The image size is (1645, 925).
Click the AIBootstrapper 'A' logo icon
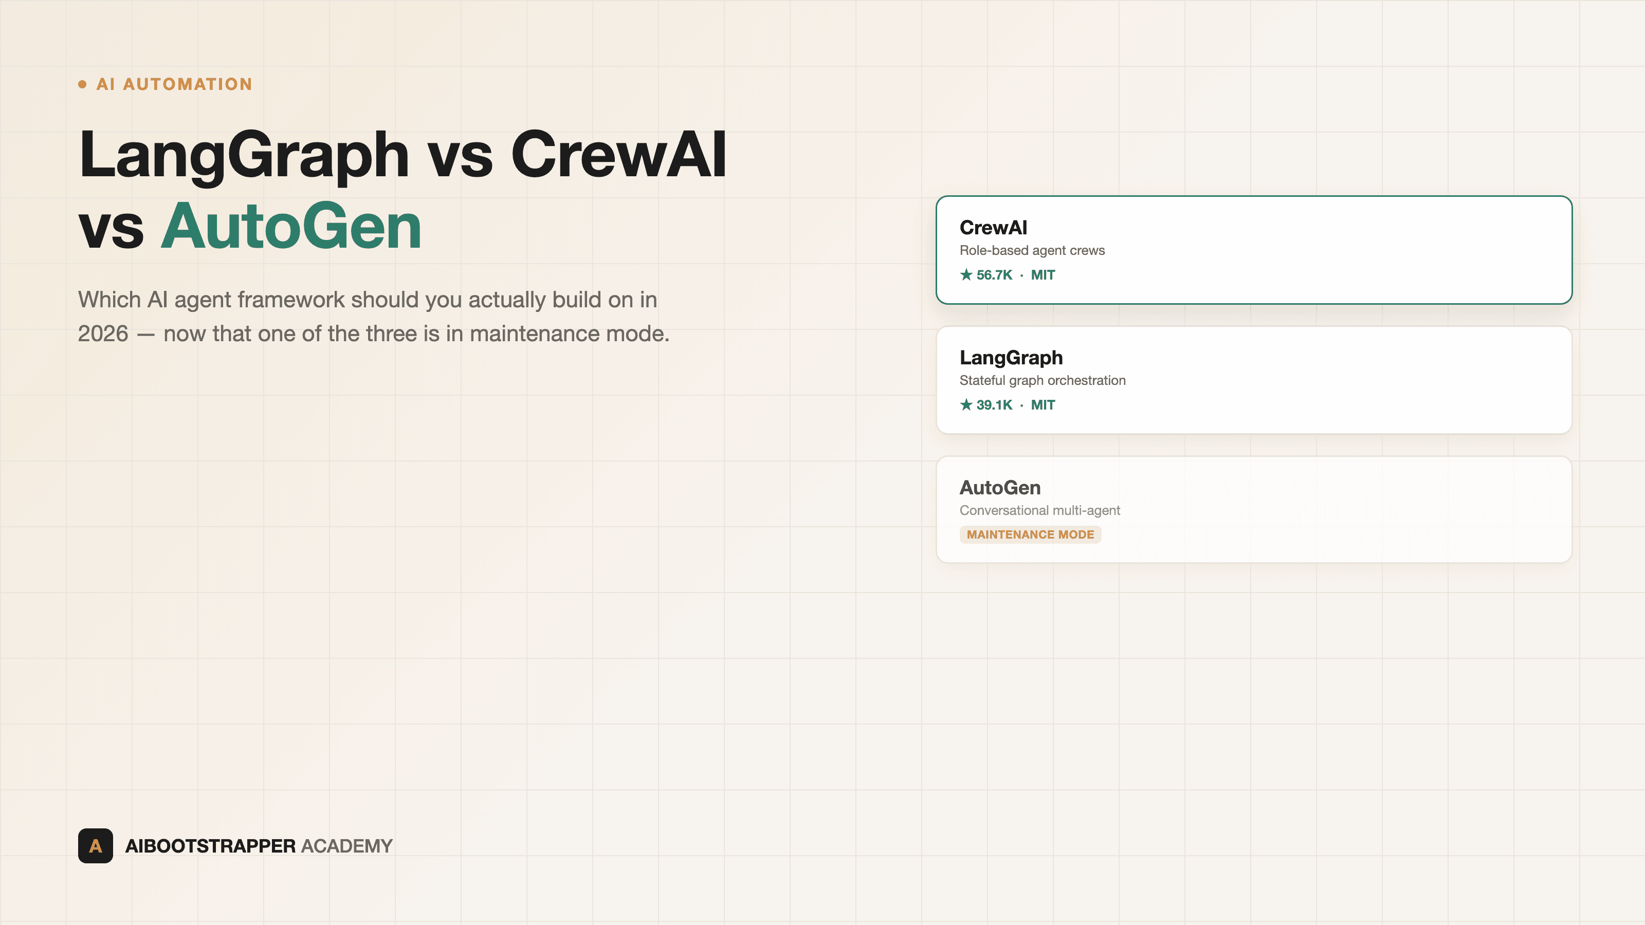click(95, 846)
